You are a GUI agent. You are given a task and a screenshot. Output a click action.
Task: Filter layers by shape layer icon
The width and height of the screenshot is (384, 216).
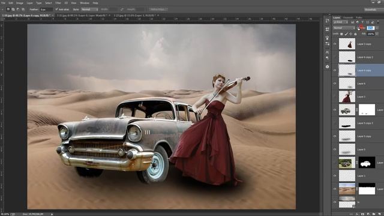pos(368,22)
